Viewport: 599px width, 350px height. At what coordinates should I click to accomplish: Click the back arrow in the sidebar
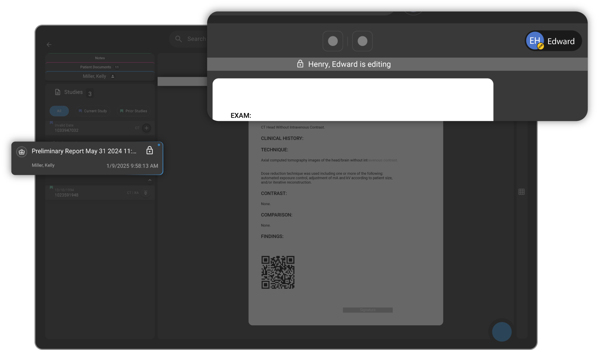[49, 45]
